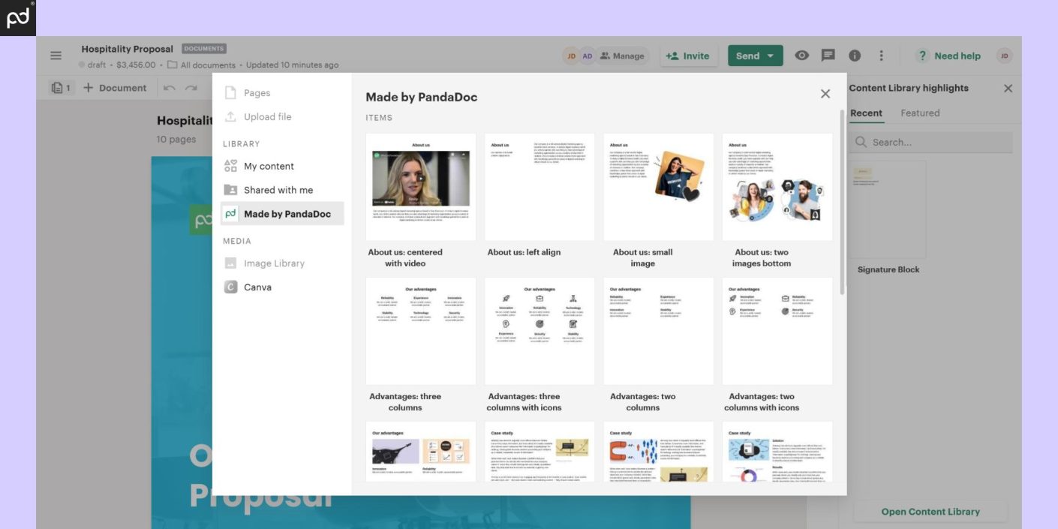This screenshot has height=529, width=1058.
Task: Open Shared with me section
Action: coord(278,191)
